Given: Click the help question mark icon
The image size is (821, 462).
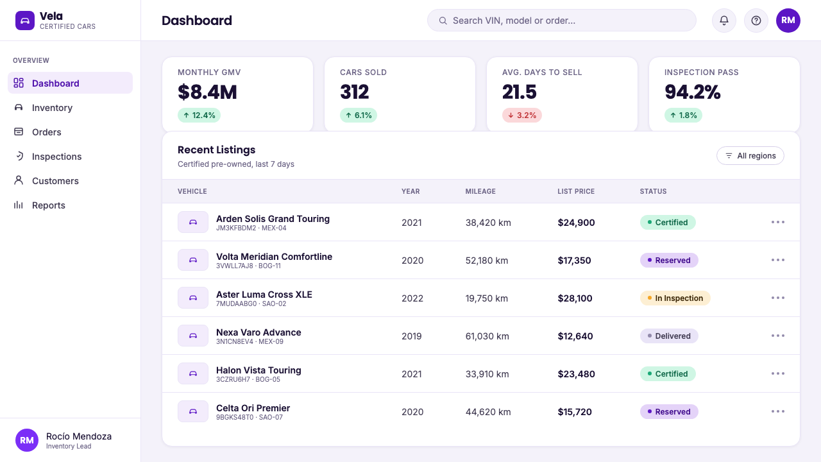Looking at the screenshot, I should pyautogui.click(x=756, y=21).
